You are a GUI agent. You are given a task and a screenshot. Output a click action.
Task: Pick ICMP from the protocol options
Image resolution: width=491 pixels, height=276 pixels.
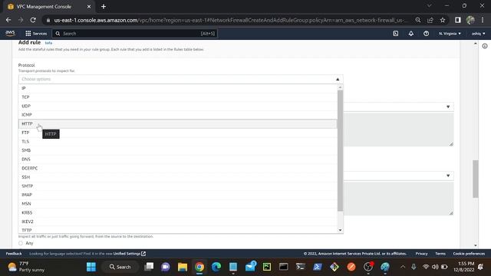pos(178,115)
